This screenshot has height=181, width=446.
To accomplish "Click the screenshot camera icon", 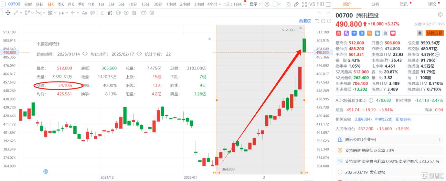I will [288, 4].
